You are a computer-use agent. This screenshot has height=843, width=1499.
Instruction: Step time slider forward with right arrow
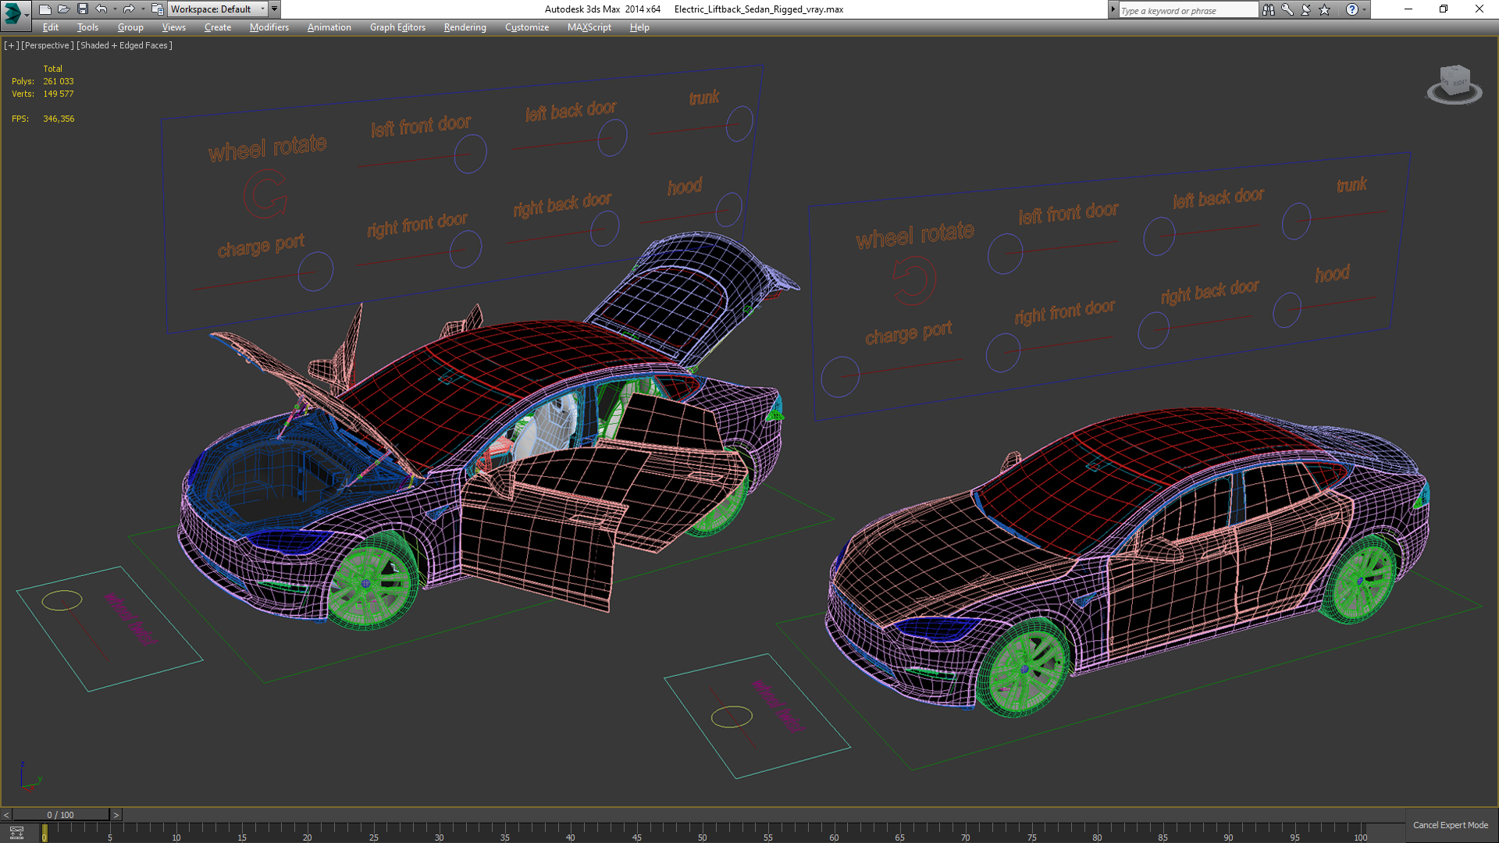116,815
